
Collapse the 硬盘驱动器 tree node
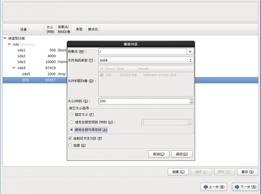click(x=5, y=38)
